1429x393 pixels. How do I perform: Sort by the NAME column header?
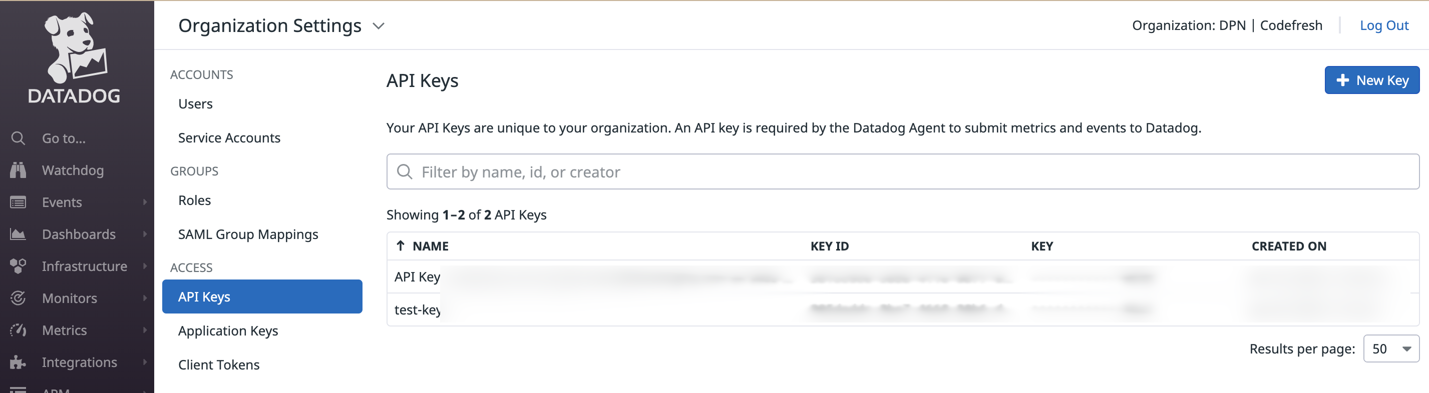(430, 246)
